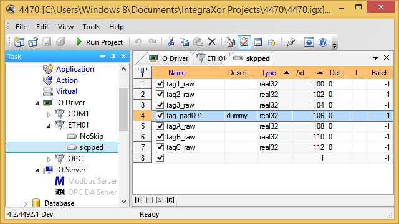
Task: Toggle the tag_pad001 checkbox
Action: click(160, 116)
